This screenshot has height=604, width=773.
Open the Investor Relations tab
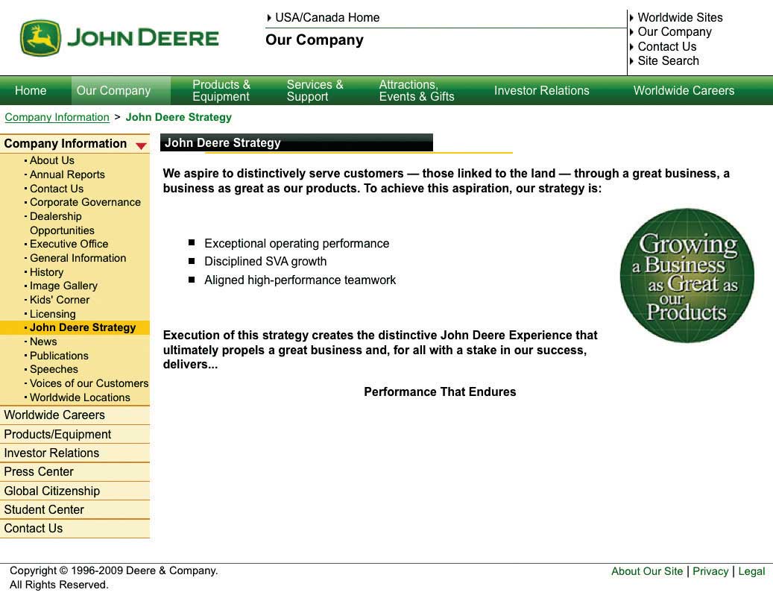542,91
